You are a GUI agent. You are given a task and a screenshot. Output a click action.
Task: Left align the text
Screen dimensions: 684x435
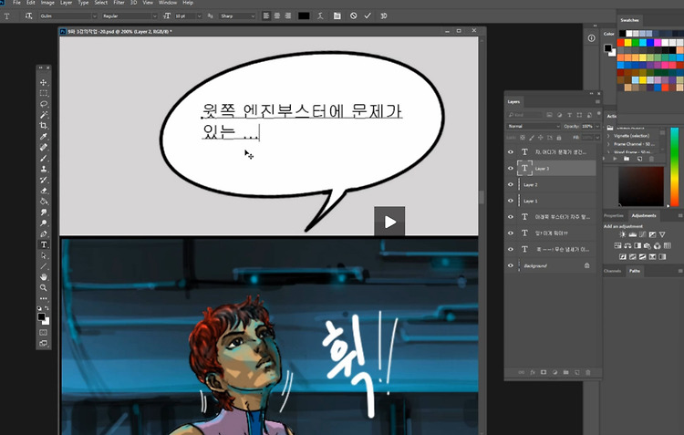click(x=266, y=16)
